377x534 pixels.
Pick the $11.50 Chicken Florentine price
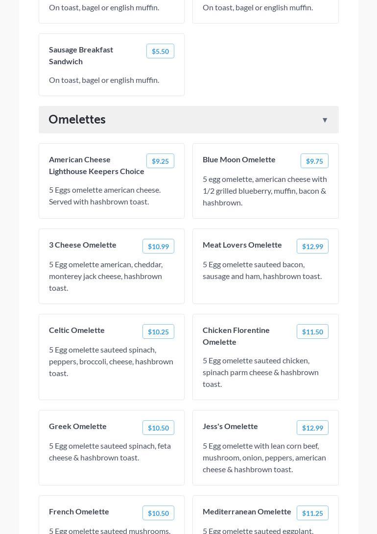[312, 331]
